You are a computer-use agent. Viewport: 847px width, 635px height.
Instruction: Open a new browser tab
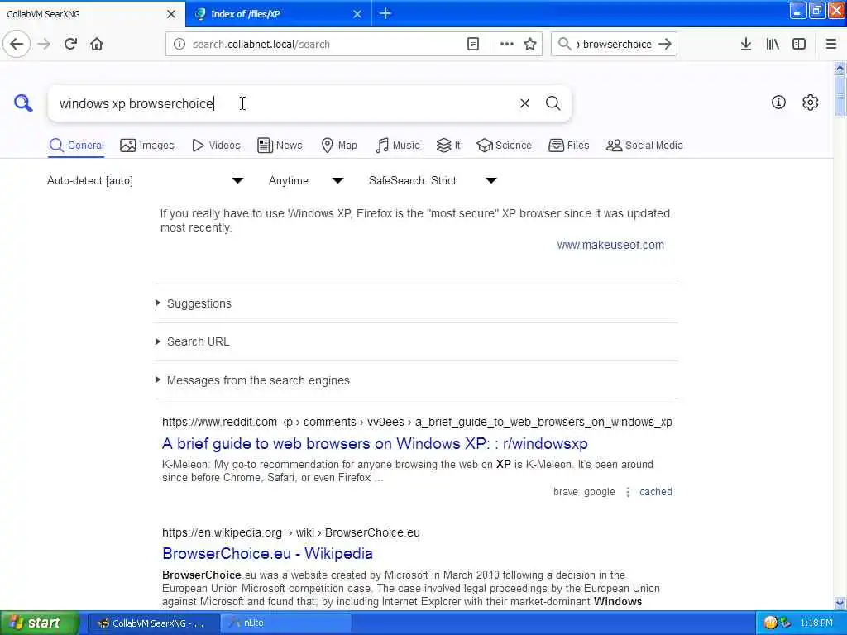[x=385, y=13]
